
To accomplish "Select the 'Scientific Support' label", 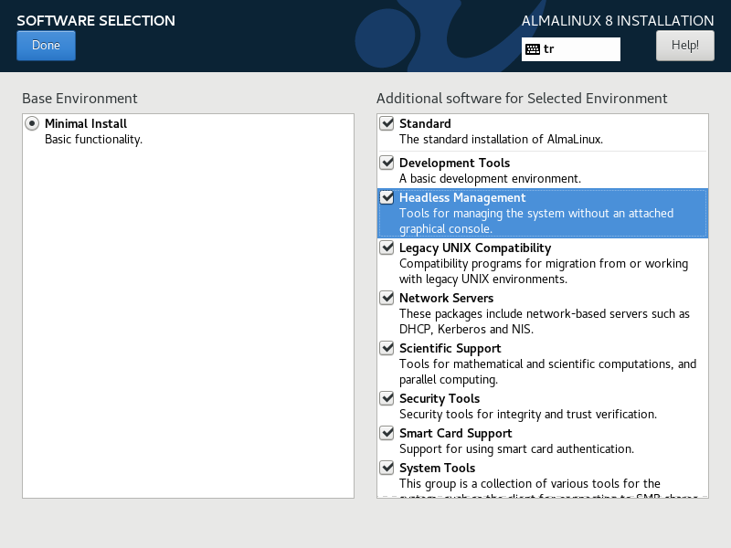I will pyautogui.click(x=450, y=349).
